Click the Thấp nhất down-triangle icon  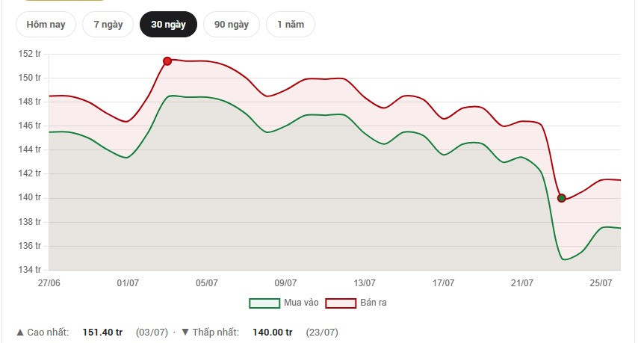(185, 333)
